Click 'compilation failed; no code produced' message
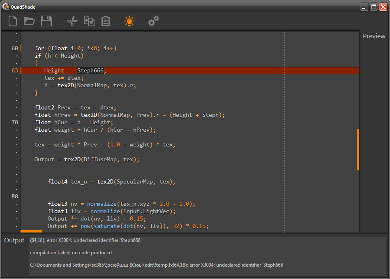 [71, 253]
